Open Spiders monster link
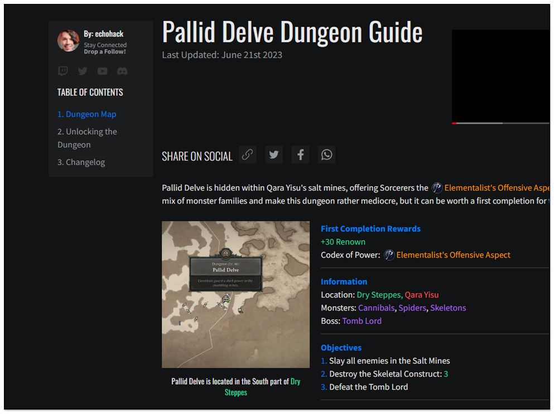 [x=412, y=308]
